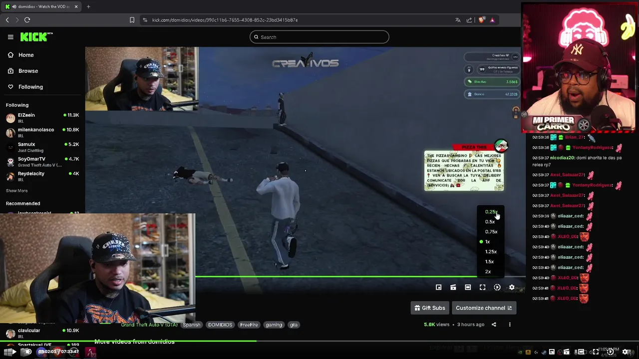Open milenkanolasco followed channel
Image resolution: width=639 pixels, height=359 pixels.
click(42, 133)
